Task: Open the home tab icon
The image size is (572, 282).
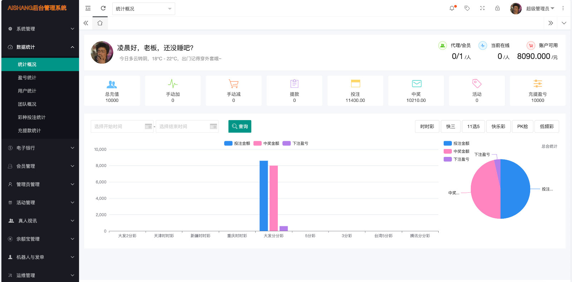Action: [100, 23]
